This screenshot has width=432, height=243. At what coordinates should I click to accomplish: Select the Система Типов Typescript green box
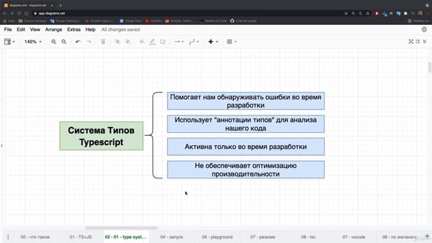(x=101, y=136)
